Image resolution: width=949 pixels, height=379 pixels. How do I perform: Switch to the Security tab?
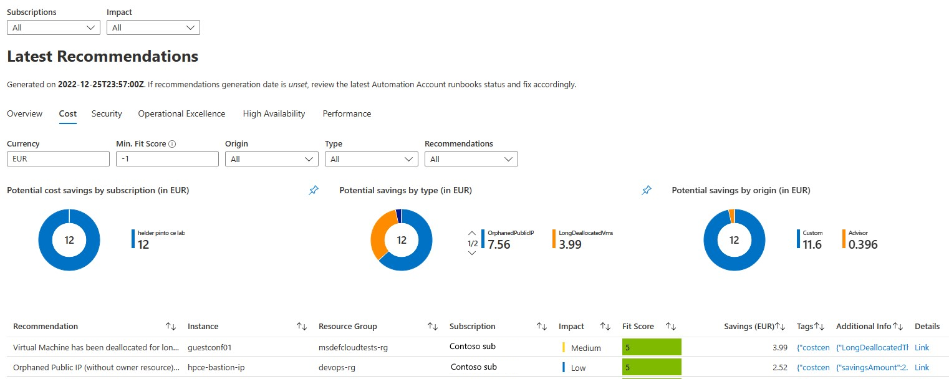(x=106, y=113)
